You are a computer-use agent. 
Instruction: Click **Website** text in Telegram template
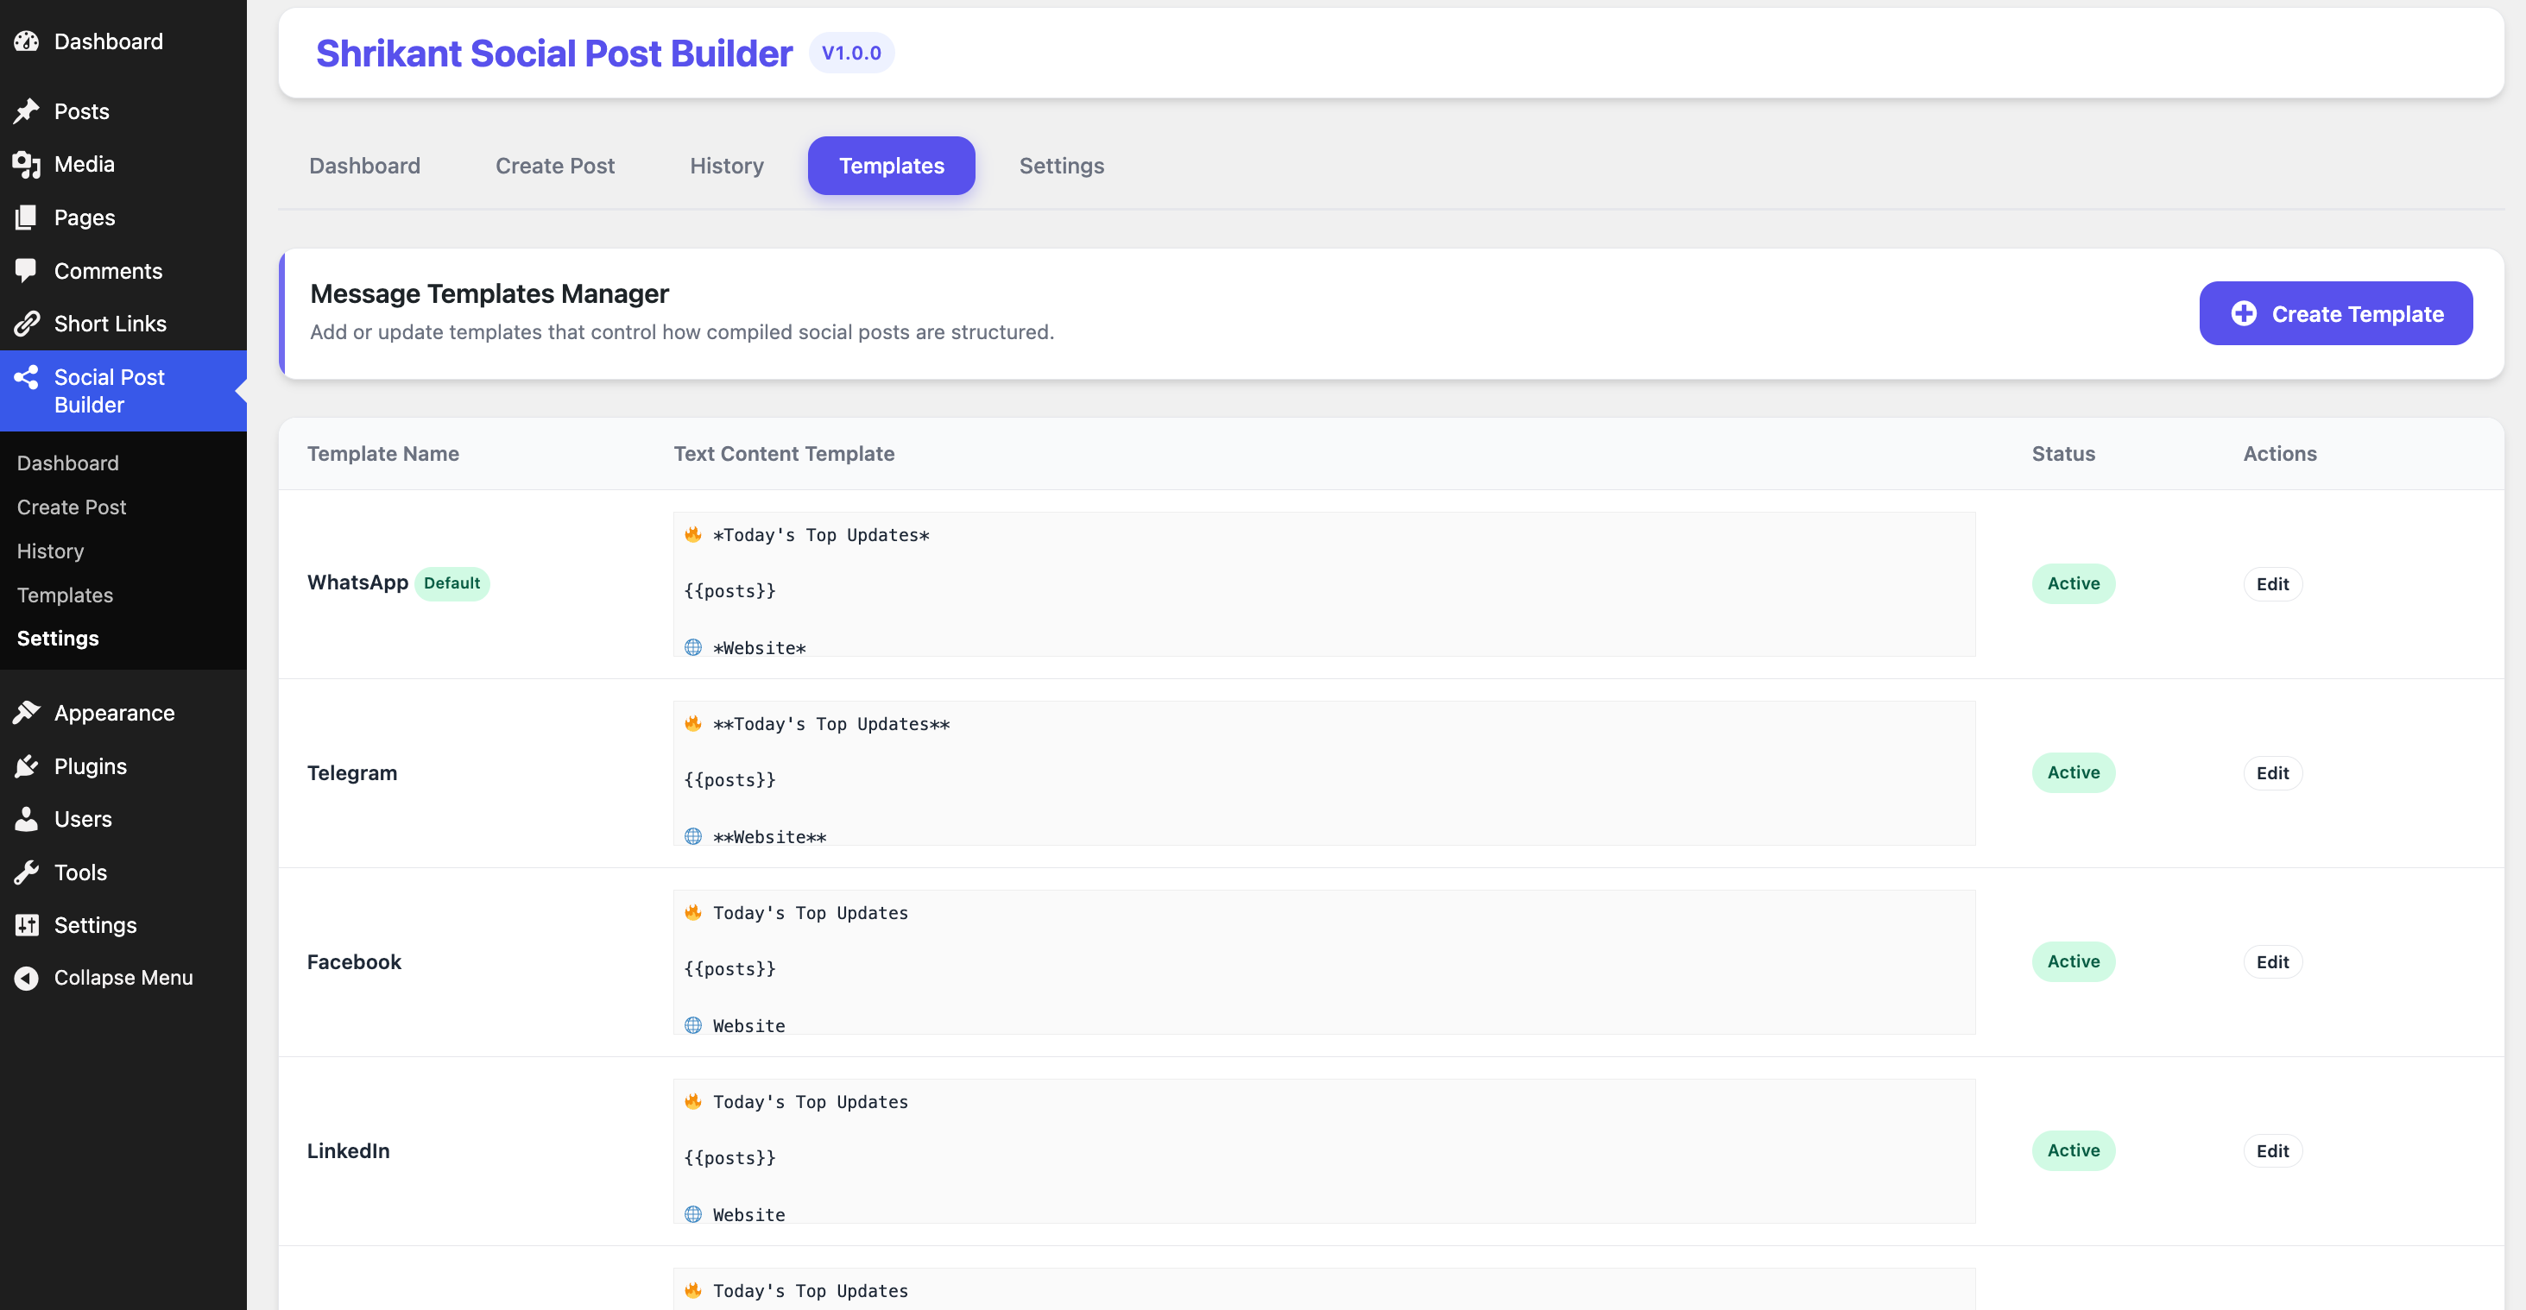[x=770, y=837]
